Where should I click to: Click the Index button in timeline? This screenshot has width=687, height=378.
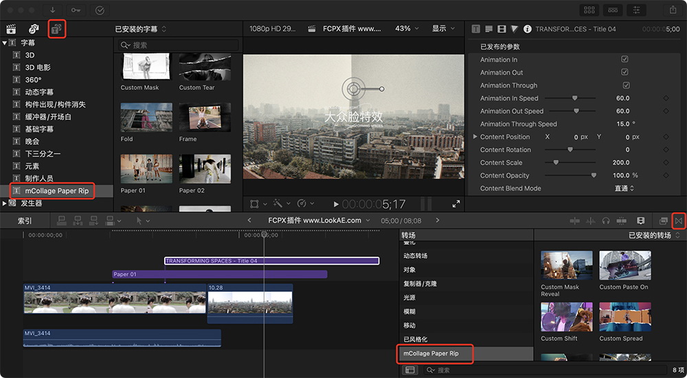pyautogui.click(x=25, y=221)
